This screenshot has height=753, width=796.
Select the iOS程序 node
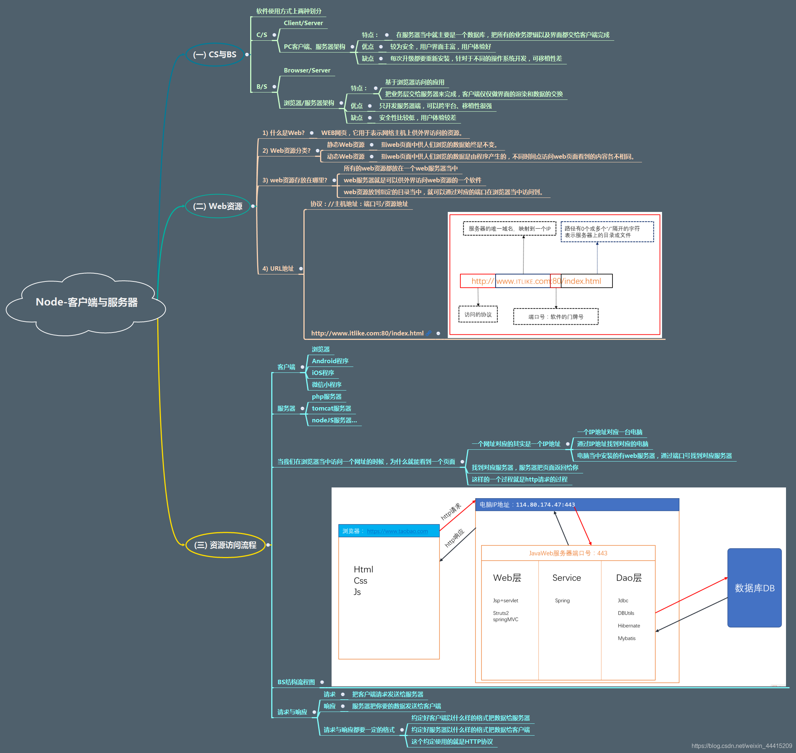[x=323, y=373]
